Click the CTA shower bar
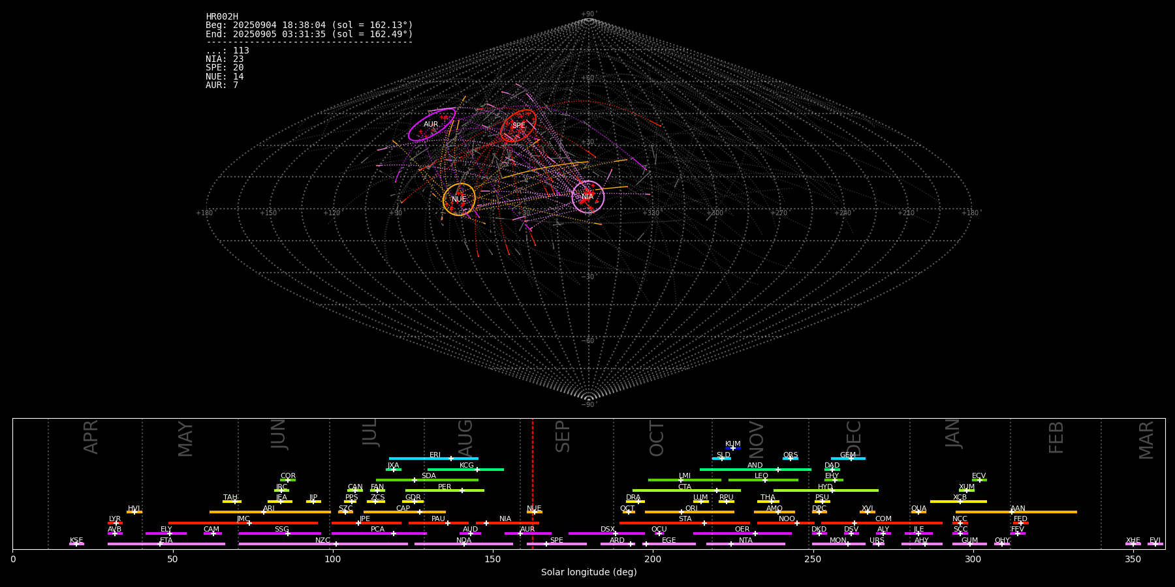Image resolution: width=1175 pixels, height=587 pixels. pyautogui.click(x=687, y=490)
